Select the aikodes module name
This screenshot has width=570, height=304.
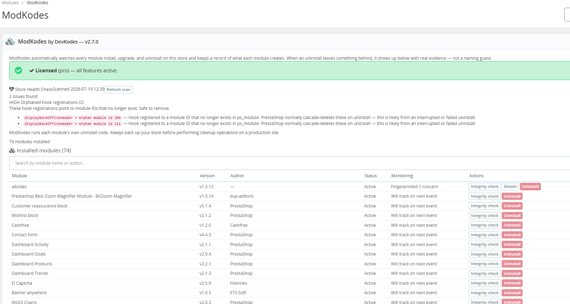coord(19,187)
